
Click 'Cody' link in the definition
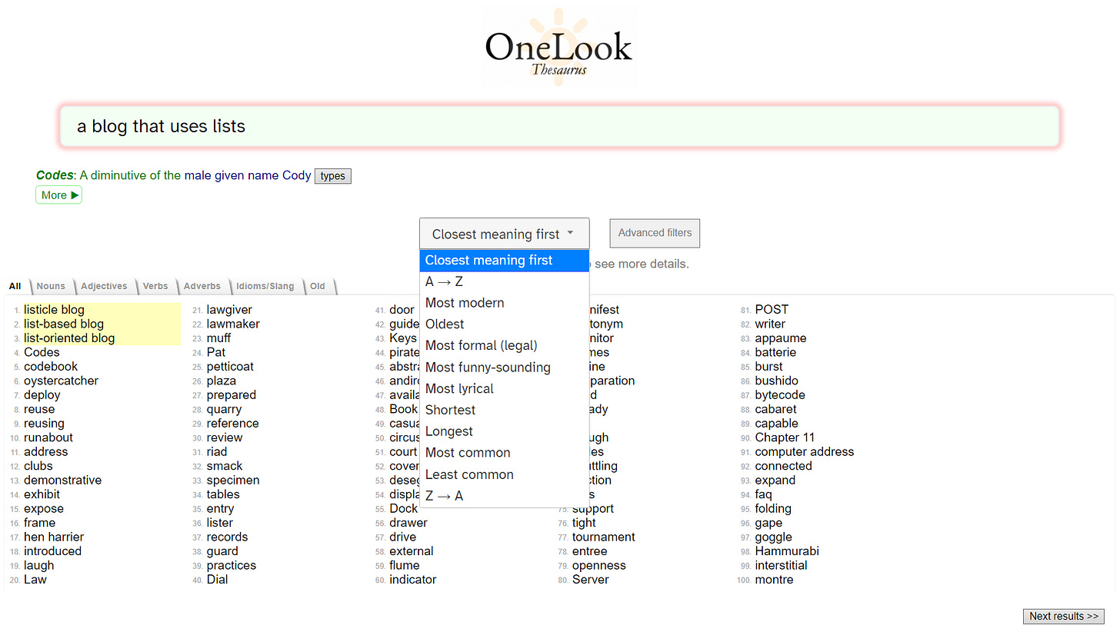pyautogui.click(x=297, y=175)
